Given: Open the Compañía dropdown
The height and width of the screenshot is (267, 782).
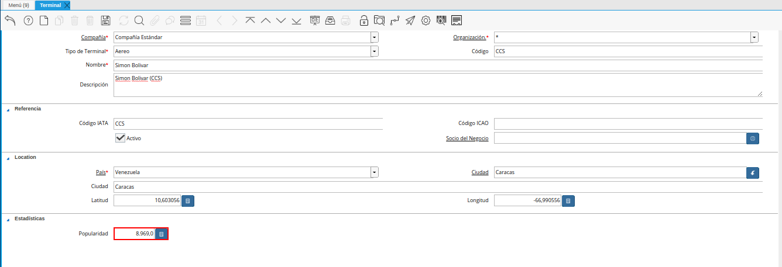Looking at the screenshot, I should point(375,37).
